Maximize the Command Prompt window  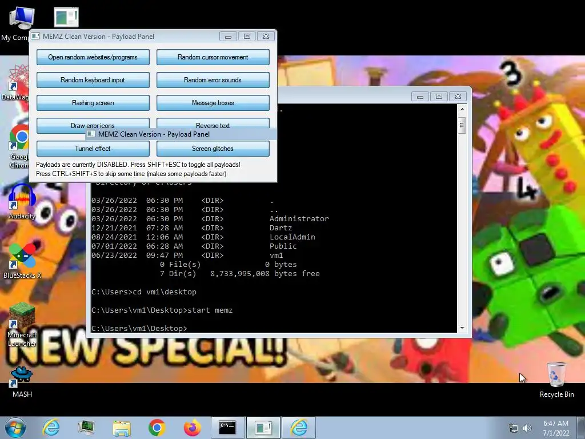439,97
